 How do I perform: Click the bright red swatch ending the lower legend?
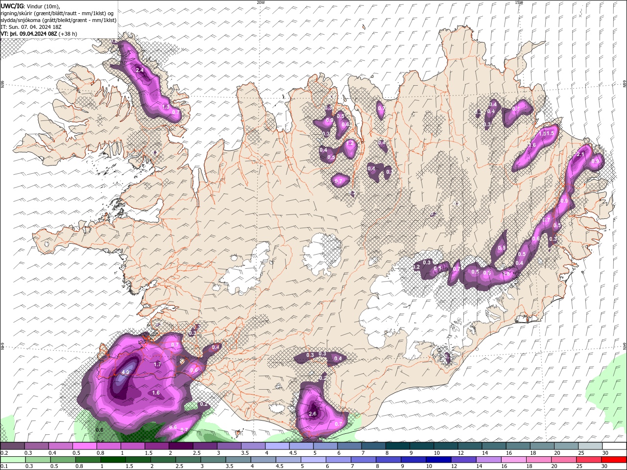(614, 460)
